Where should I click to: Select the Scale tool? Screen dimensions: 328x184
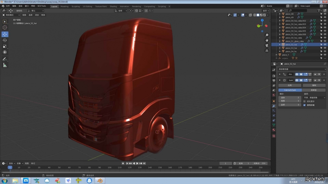coord(5,46)
